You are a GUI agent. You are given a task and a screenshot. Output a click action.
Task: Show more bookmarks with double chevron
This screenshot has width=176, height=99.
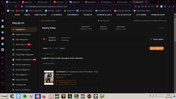(x=172, y=11)
